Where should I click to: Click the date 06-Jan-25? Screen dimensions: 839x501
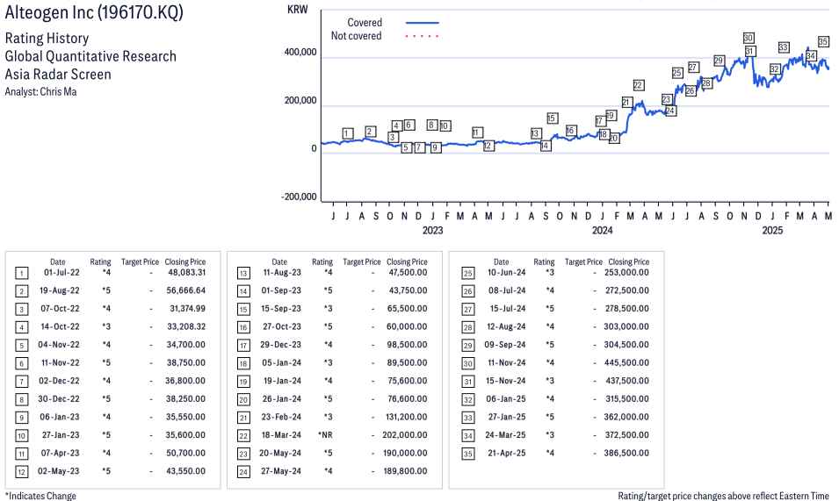[506, 399]
